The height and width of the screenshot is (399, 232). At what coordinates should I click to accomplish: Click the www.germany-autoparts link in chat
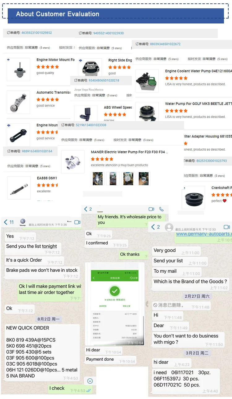204,234
